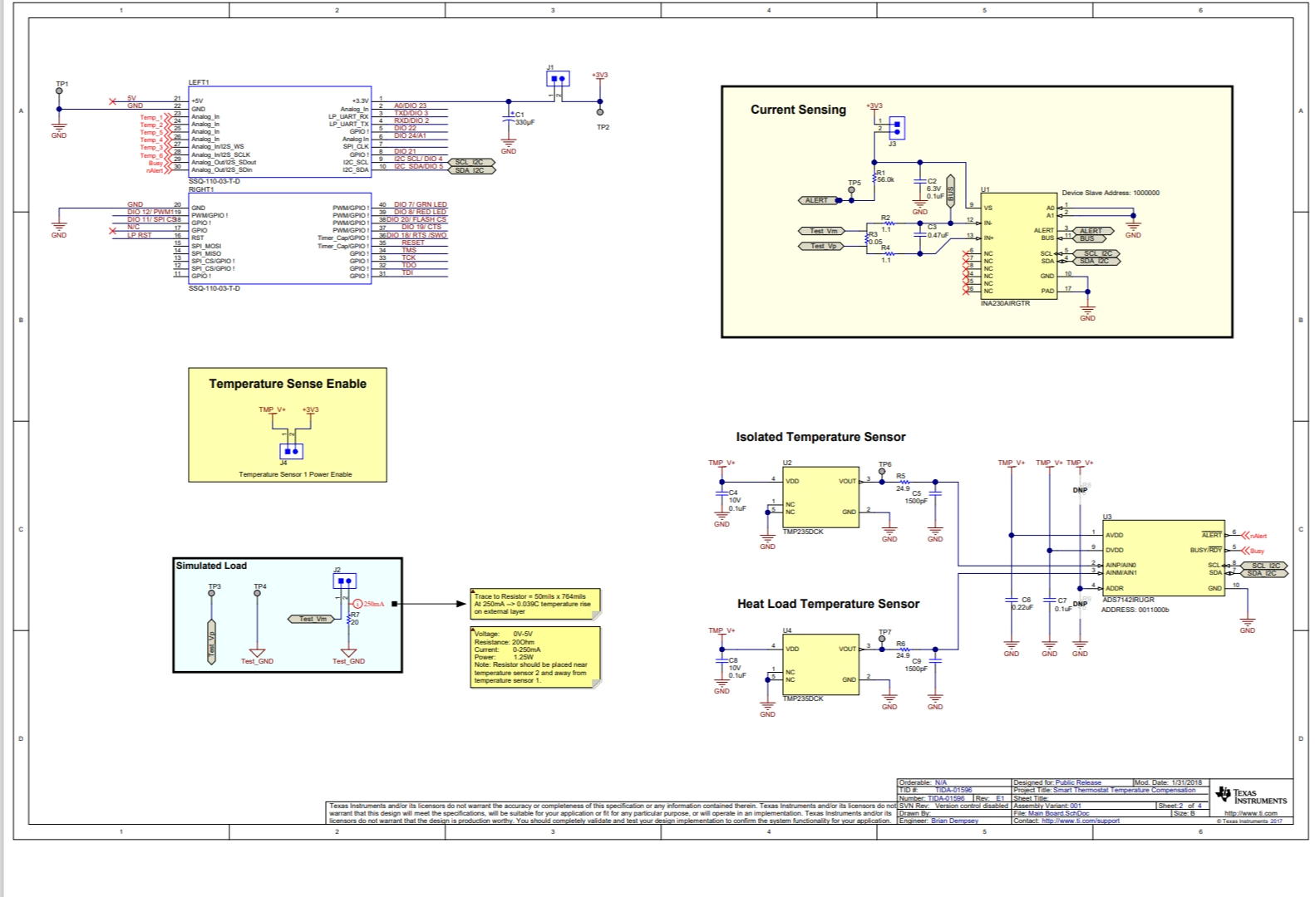
Task: Click the J3 jumper symbol in Current Sensing
Action: tap(896, 128)
